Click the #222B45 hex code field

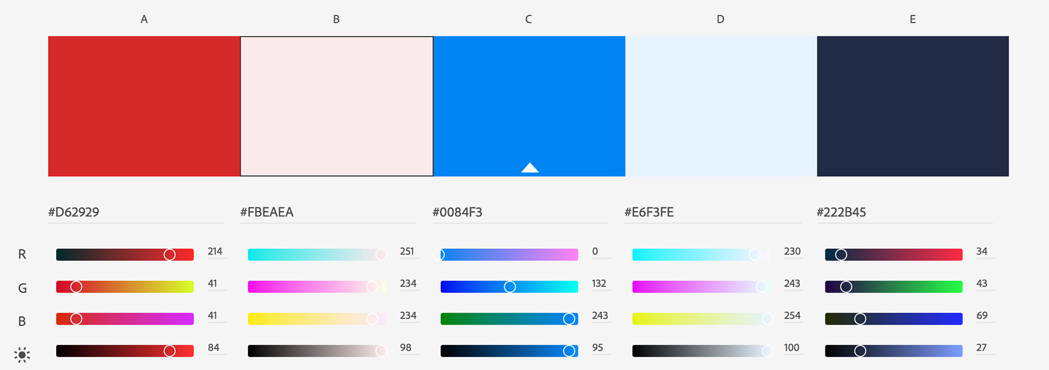click(x=904, y=212)
